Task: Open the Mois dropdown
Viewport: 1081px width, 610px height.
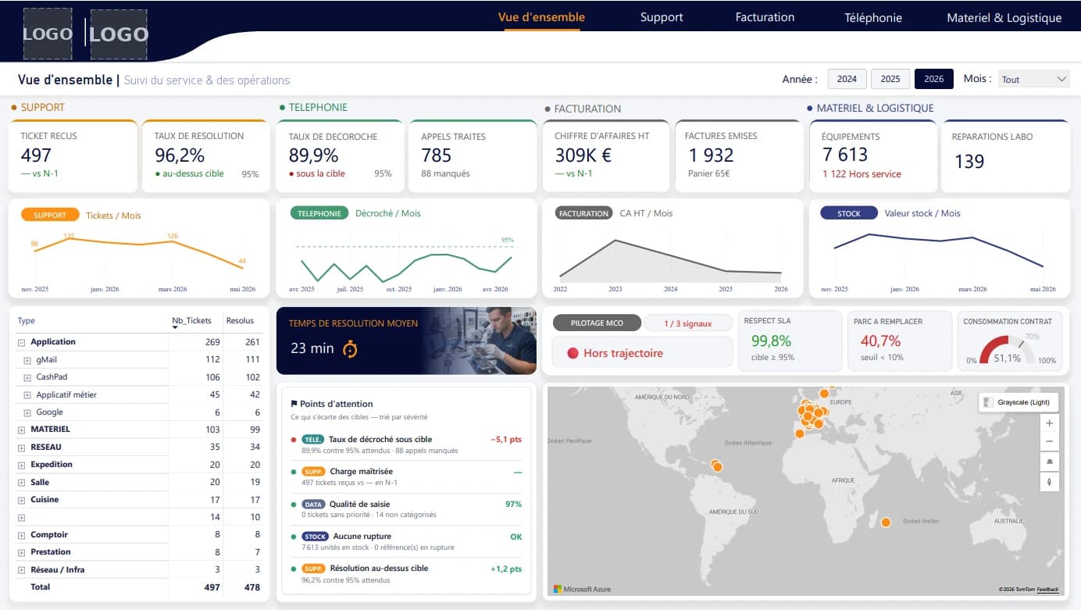Action: [x=1034, y=79]
